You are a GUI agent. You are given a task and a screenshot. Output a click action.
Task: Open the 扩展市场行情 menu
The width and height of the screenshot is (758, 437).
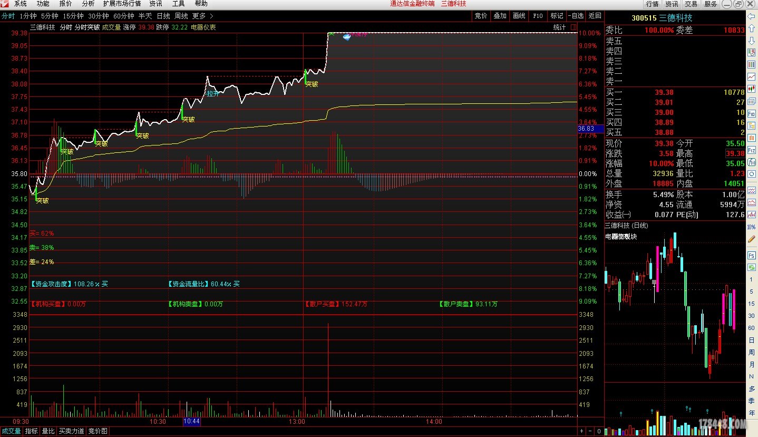pos(122,4)
